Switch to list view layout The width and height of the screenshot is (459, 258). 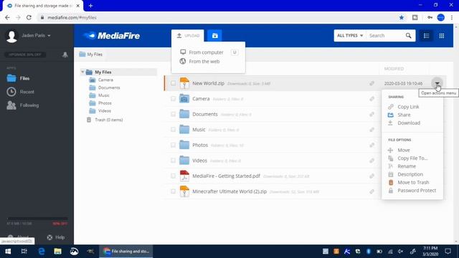click(x=426, y=36)
